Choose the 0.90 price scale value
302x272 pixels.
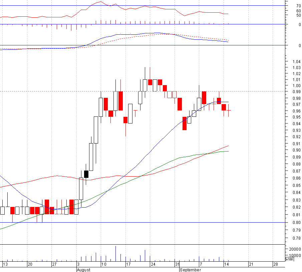pyautogui.click(x=296, y=150)
